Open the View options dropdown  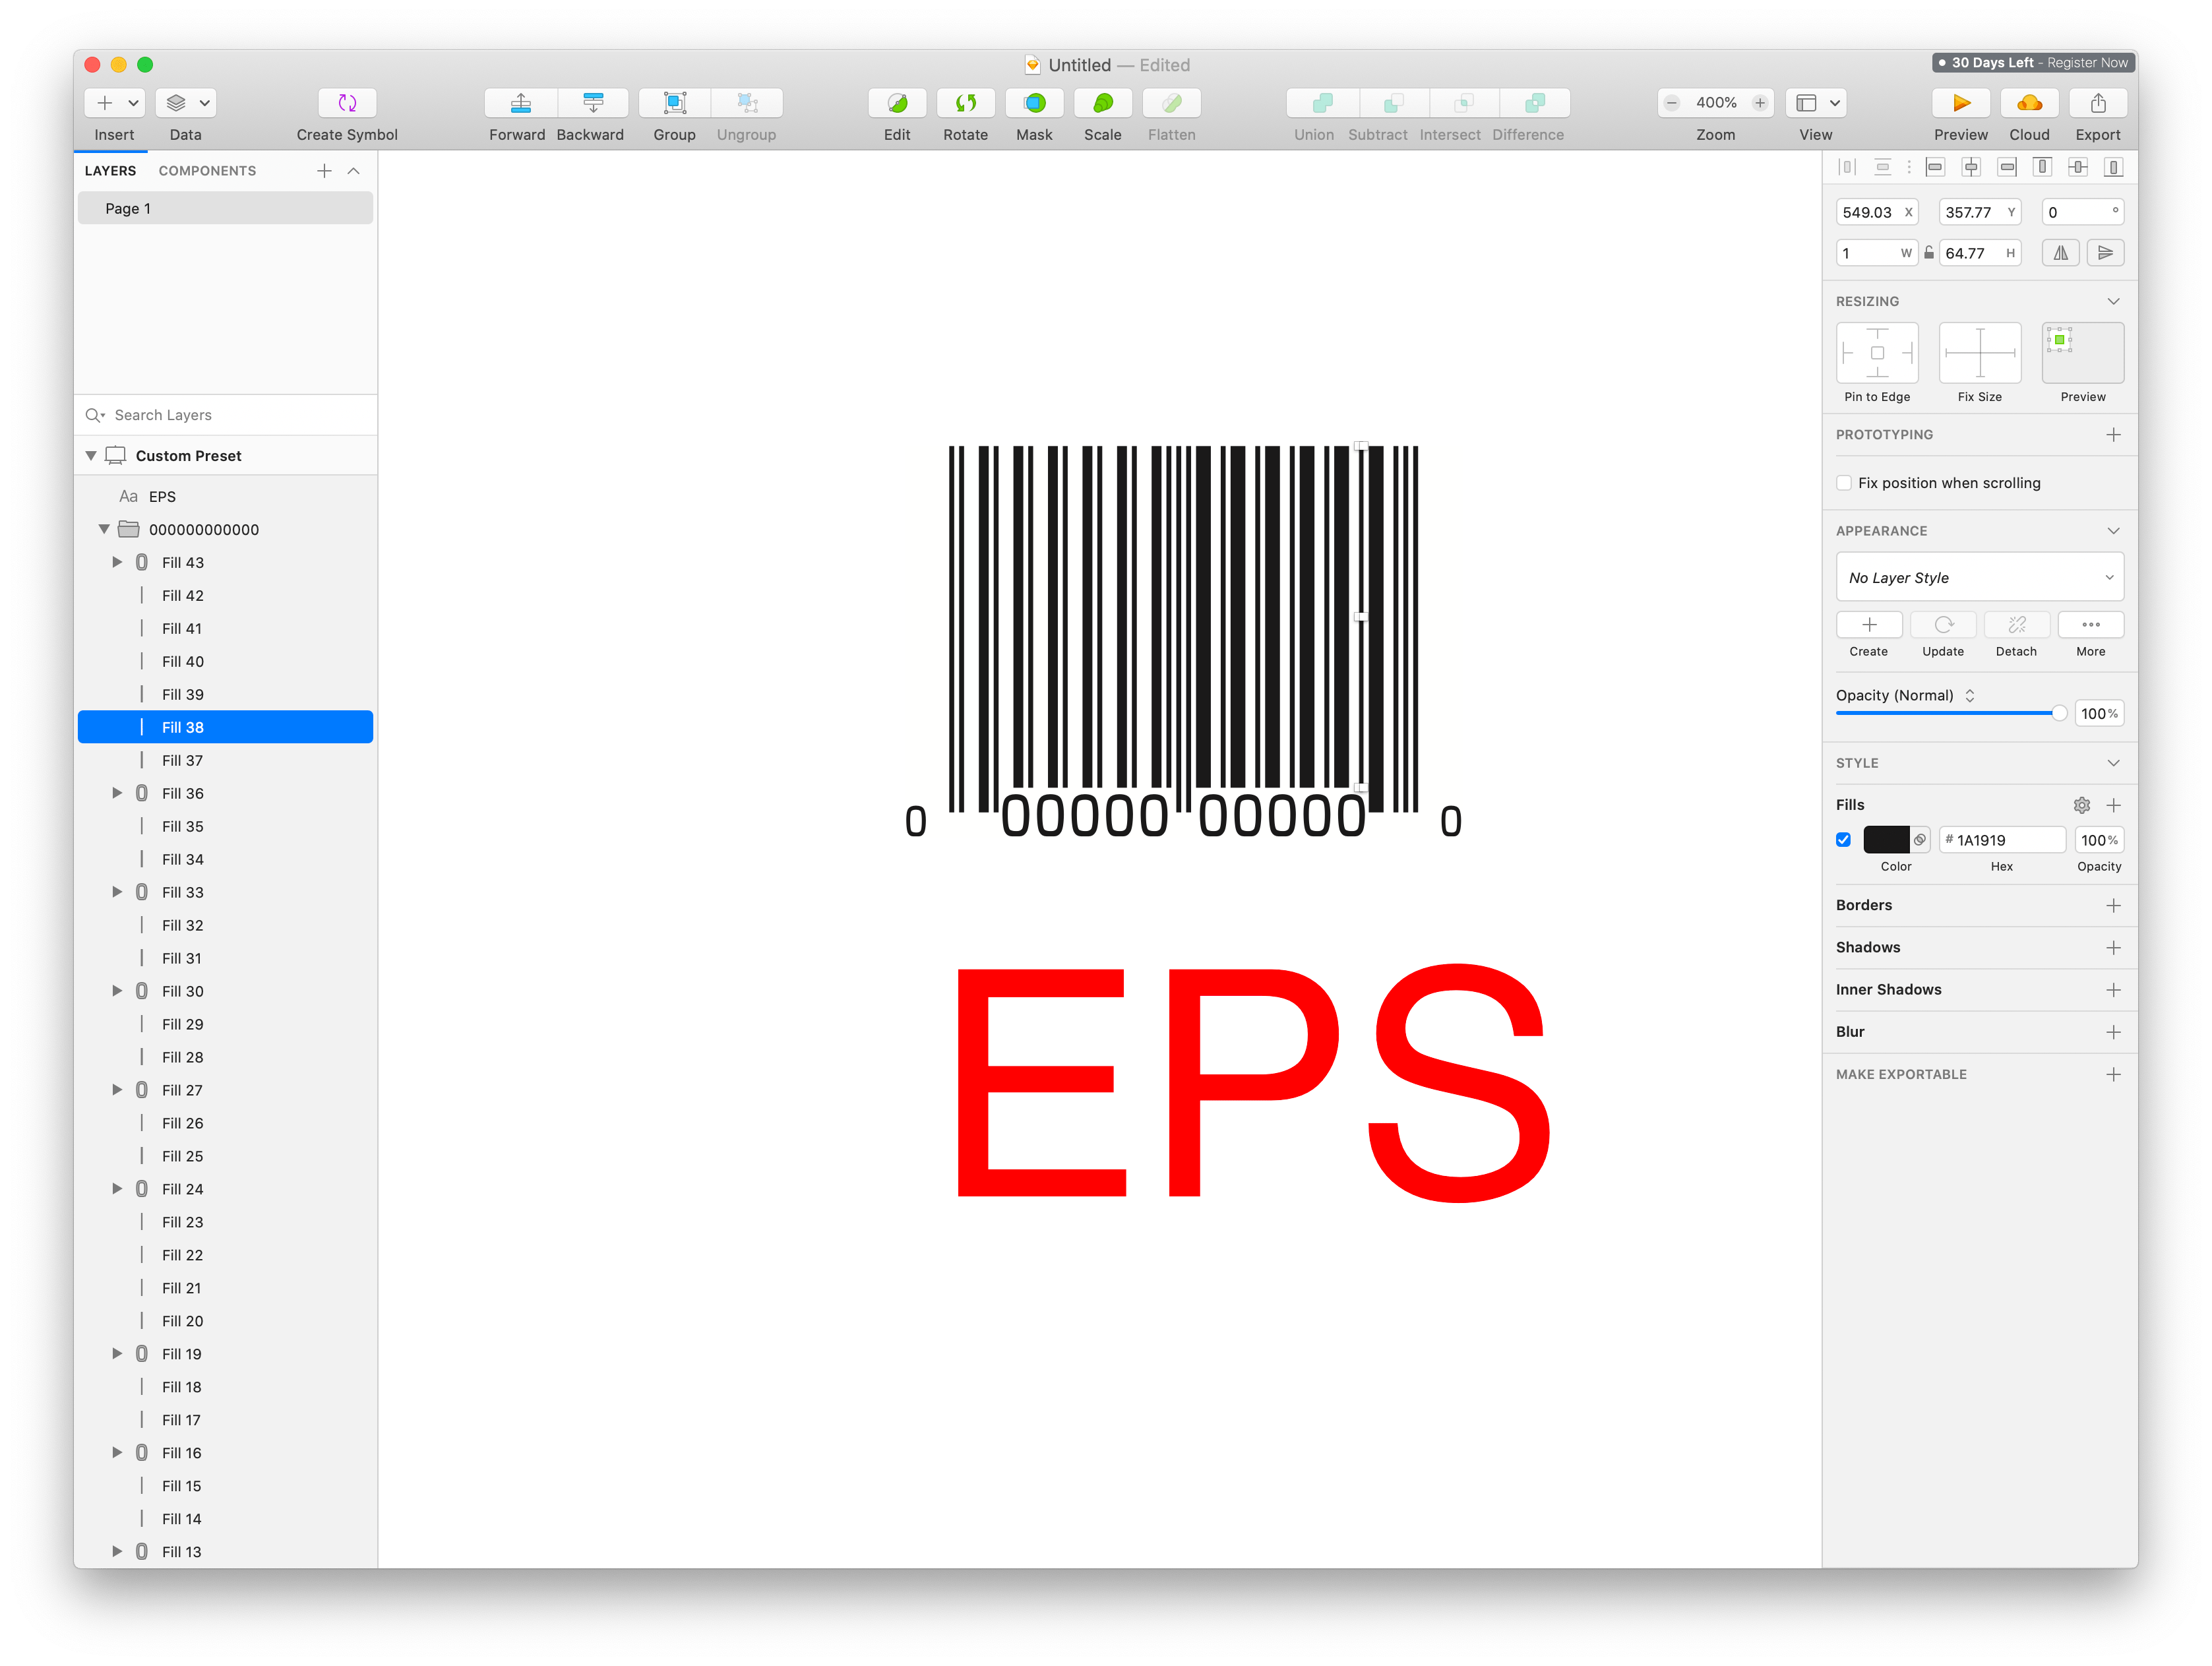tap(1816, 103)
